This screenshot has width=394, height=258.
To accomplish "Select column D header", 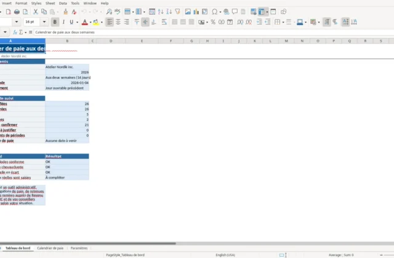I will (111, 41).
